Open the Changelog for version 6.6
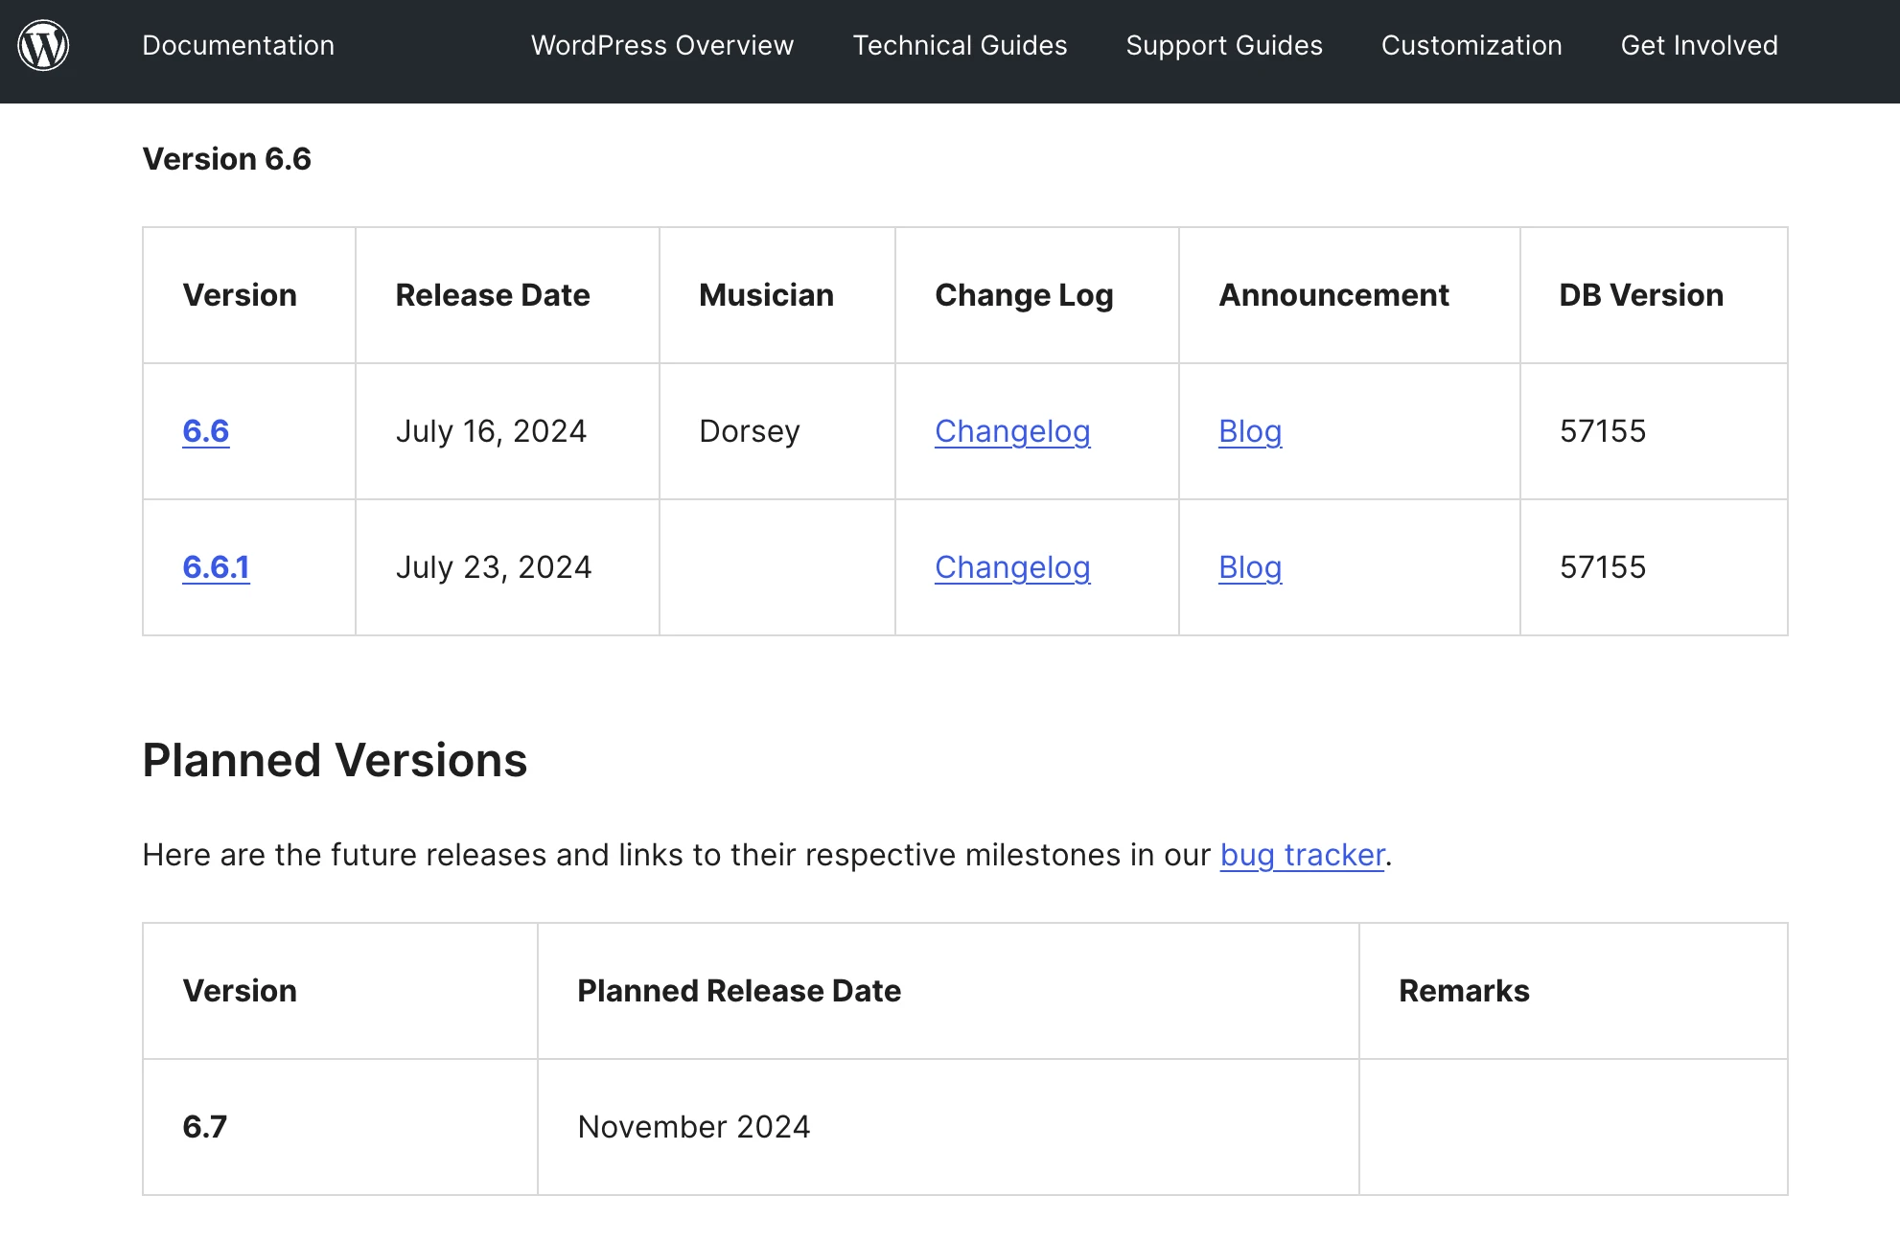This screenshot has width=1900, height=1242. 1012,431
